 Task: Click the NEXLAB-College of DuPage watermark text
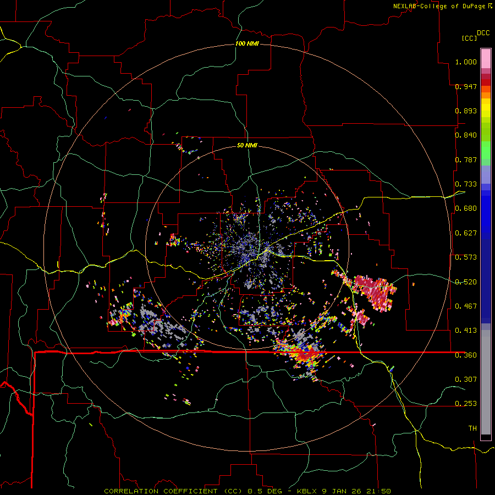pos(441,6)
